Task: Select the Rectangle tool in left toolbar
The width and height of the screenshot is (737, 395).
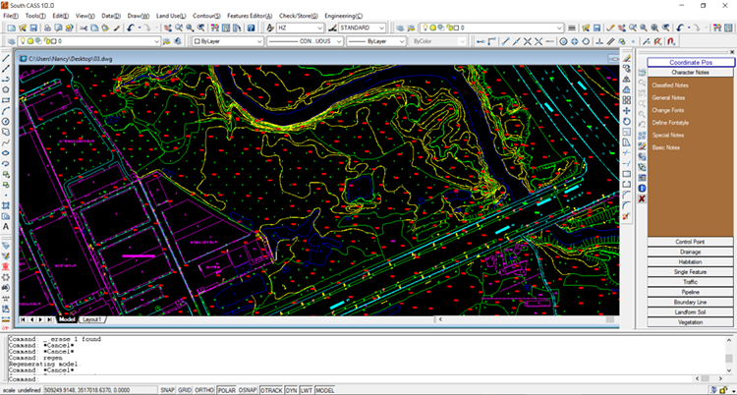Action: (x=6, y=99)
